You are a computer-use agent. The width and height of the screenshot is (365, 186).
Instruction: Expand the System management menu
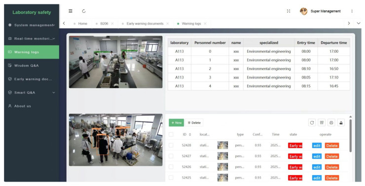32,25
